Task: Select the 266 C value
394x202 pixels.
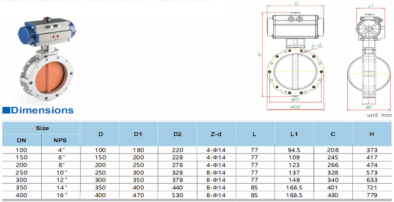Action: pyautogui.click(x=333, y=165)
